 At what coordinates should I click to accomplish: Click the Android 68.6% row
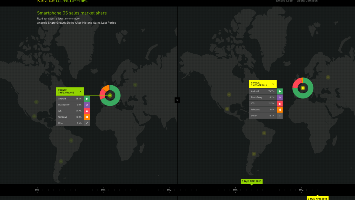(x=73, y=99)
